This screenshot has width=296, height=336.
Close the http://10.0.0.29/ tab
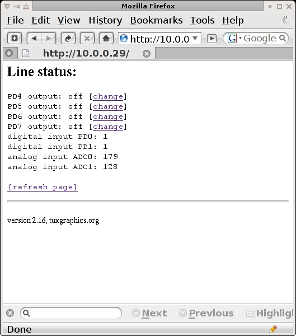click(x=147, y=54)
